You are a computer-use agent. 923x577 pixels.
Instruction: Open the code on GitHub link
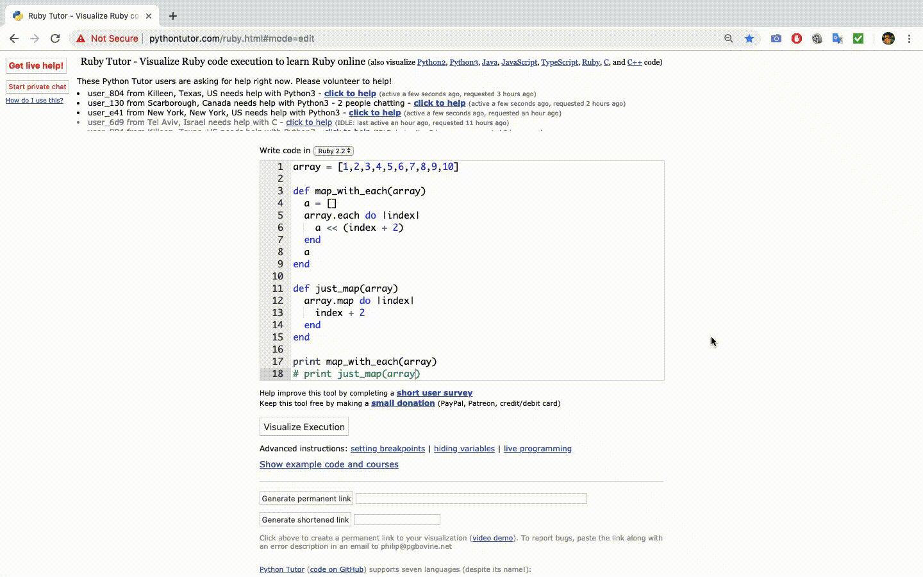coord(337,569)
